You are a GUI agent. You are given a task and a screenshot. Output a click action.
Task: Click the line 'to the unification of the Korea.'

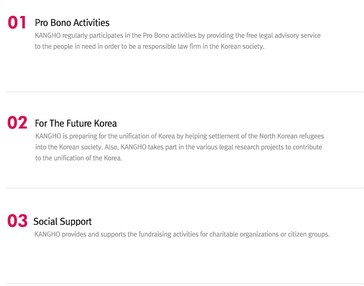[x=79, y=158]
